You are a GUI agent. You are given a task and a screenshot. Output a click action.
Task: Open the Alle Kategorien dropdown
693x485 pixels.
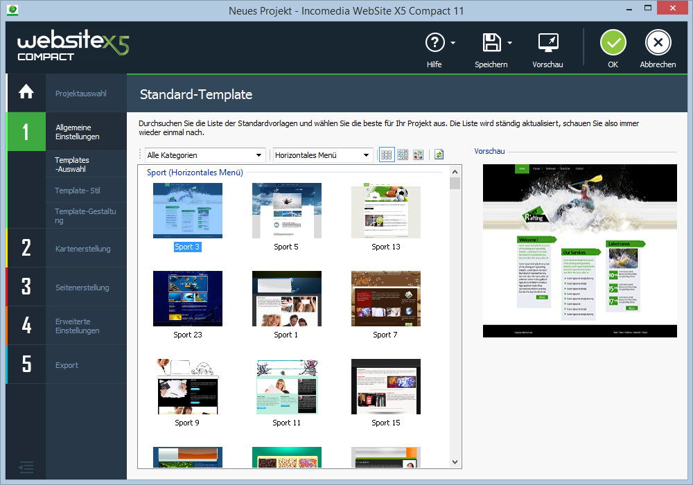pos(206,155)
